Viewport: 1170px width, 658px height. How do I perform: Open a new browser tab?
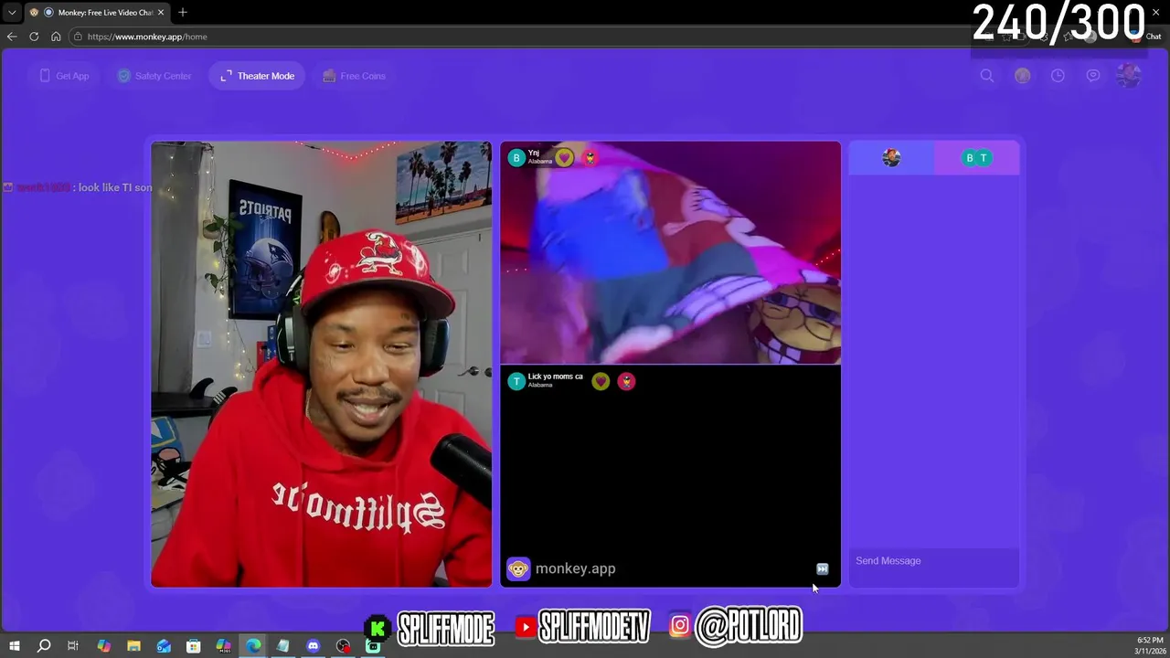[x=183, y=13]
